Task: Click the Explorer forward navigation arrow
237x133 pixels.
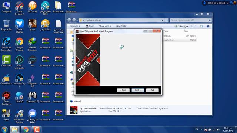Action: (x=74, y=20)
